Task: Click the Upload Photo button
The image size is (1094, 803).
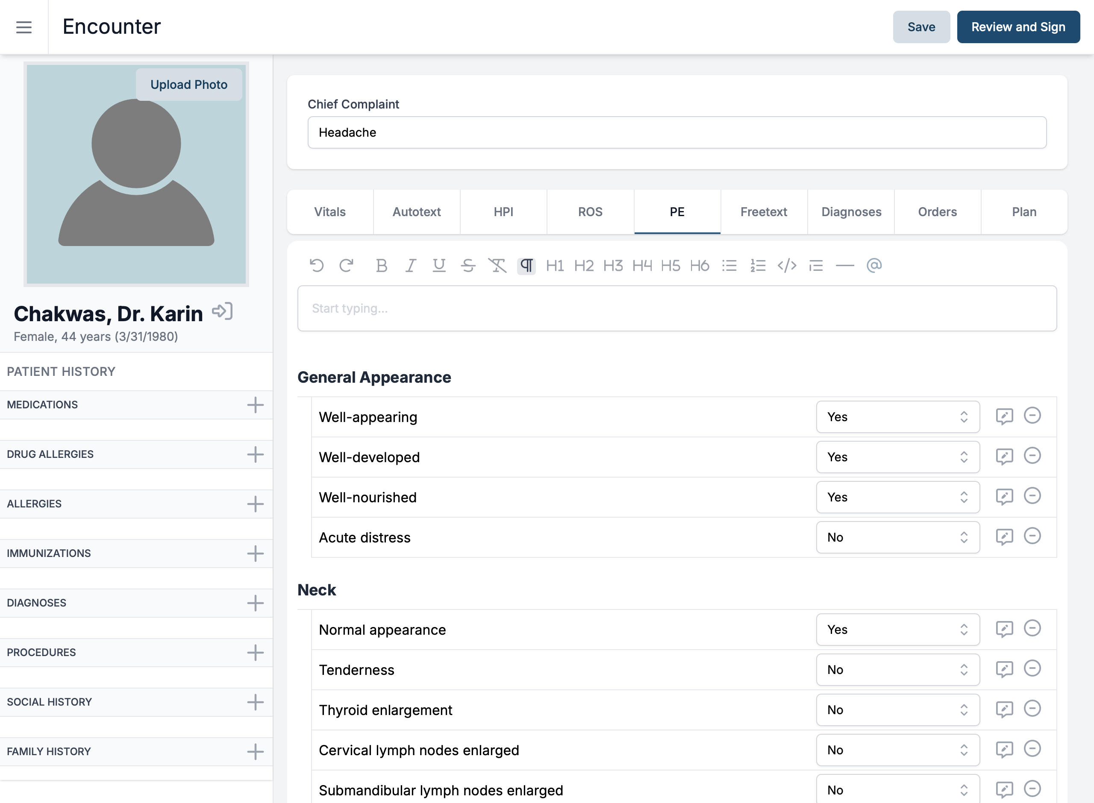Action: click(188, 85)
